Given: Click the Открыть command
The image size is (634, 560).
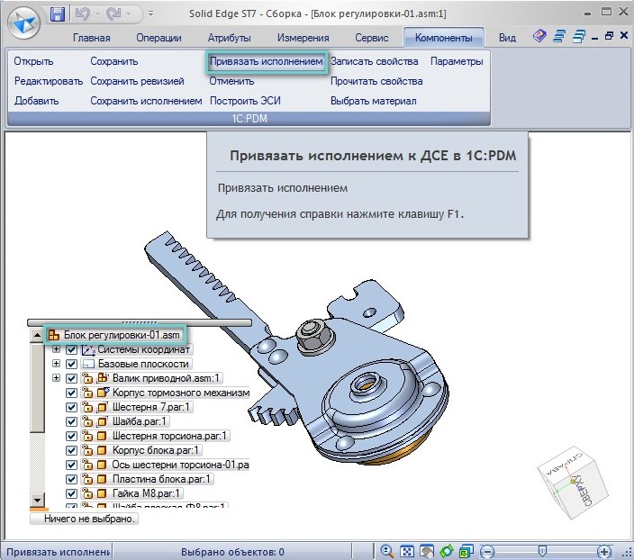Looking at the screenshot, I should coord(33,61).
